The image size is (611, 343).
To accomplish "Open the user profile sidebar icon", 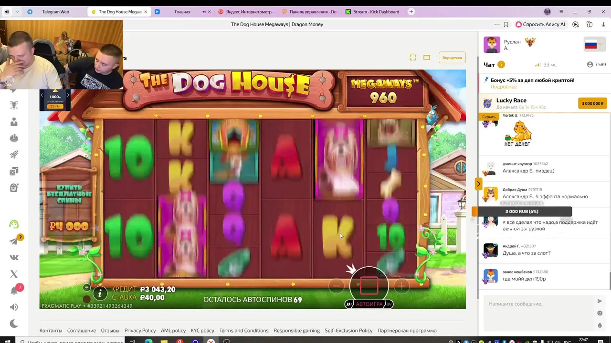I will click(x=14, y=122).
